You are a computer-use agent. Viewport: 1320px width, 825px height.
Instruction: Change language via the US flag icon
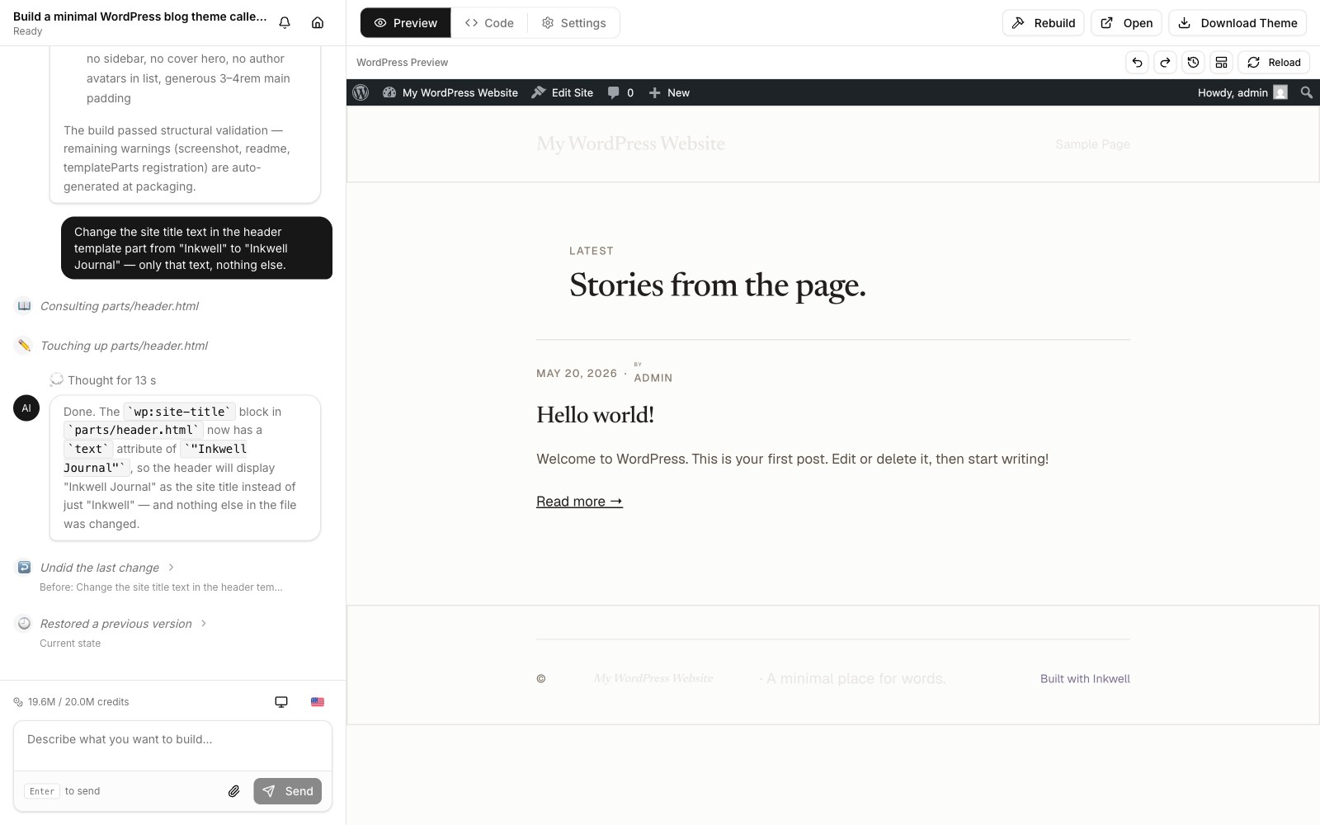pos(318,702)
